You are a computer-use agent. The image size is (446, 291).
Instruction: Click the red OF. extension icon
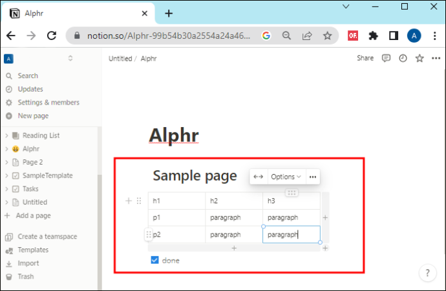(x=353, y=35)
